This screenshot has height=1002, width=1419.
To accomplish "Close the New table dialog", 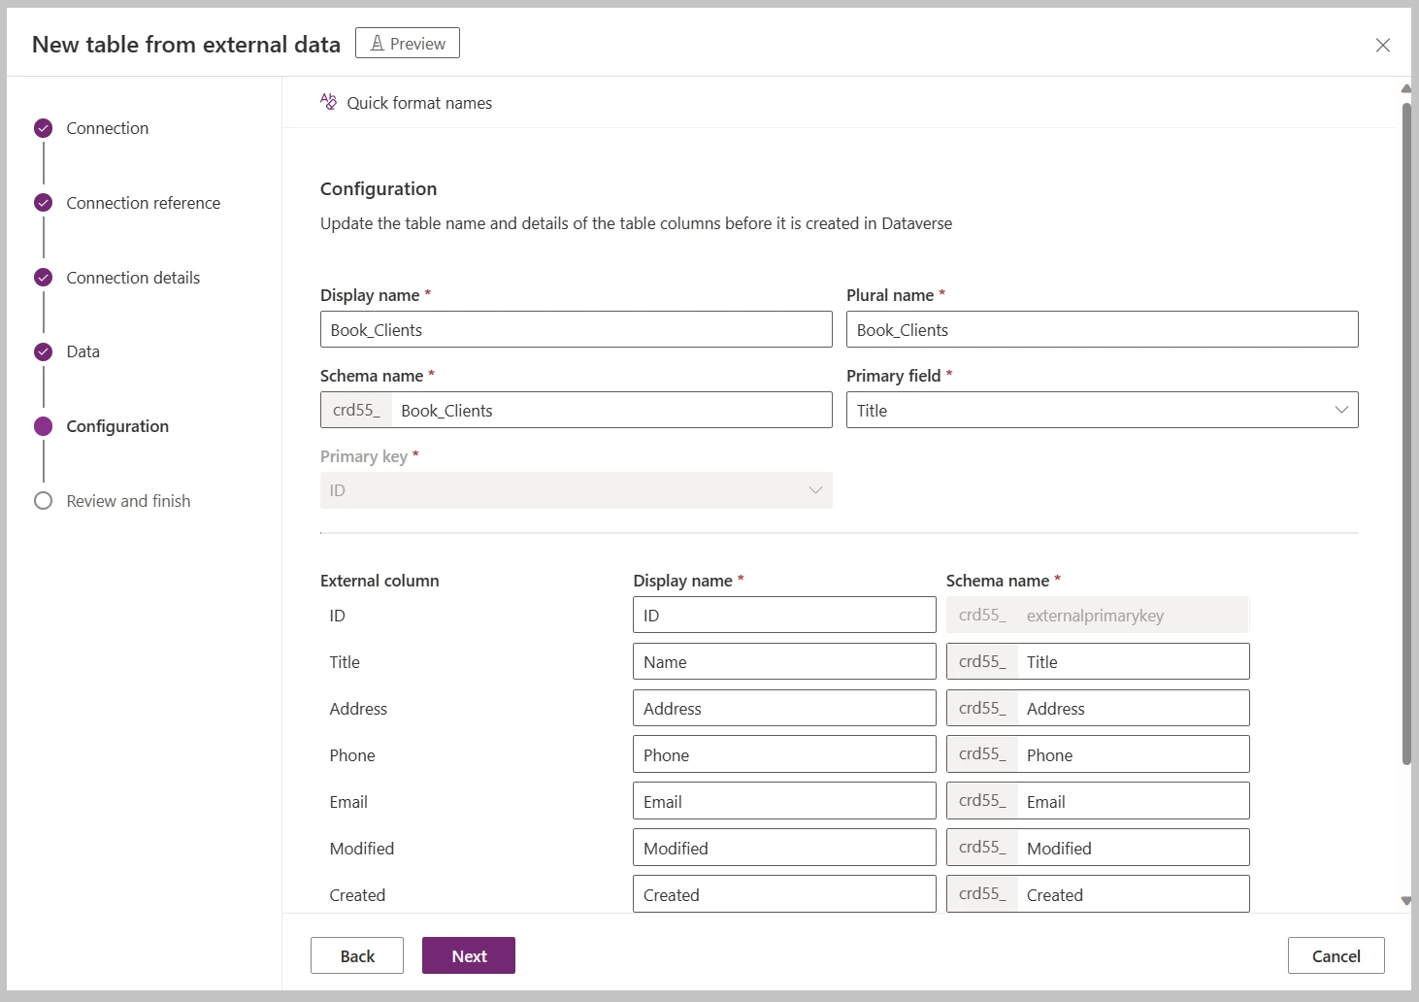I will point(1382,46).
